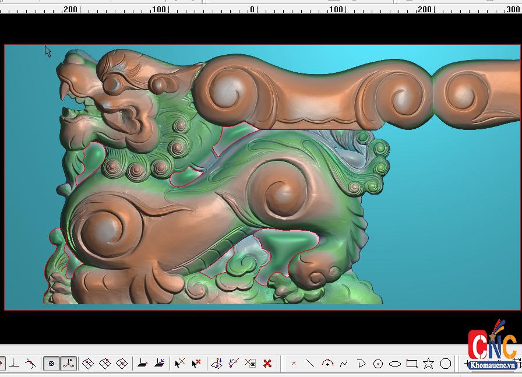The width and height of the screenshot is (522, 377).
Task: Select the Polyline drawing tool
Action: tap(361, 364)
